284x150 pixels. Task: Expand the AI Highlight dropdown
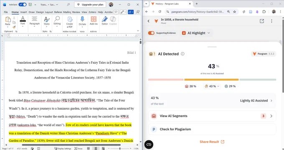[x=196, y=33]
